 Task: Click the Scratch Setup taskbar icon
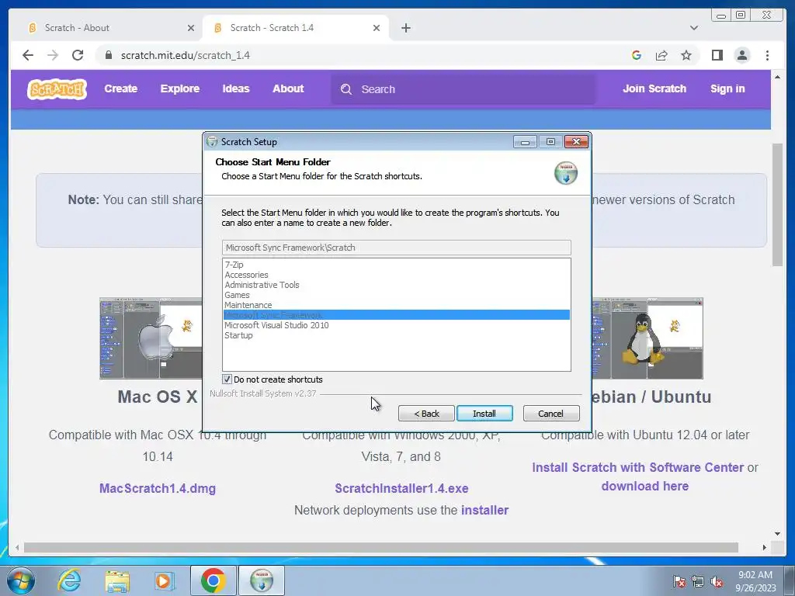point(262,580)
